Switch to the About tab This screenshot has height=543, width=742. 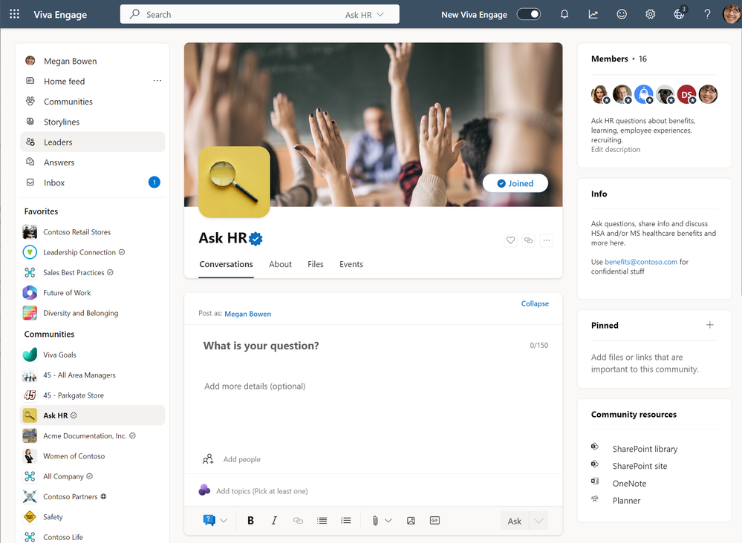(x=280, y=264)
